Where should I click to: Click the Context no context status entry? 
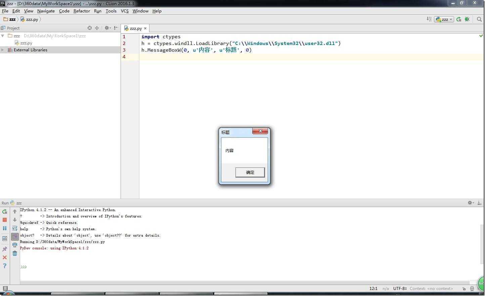coord(431,288)
